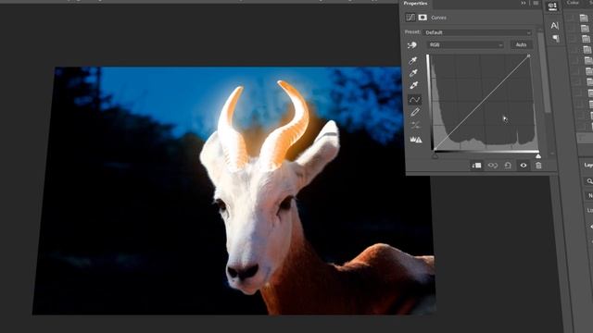593x333 pixels.
Task: Select the layer mask icon beside Curves
Action: coord(423,18)
